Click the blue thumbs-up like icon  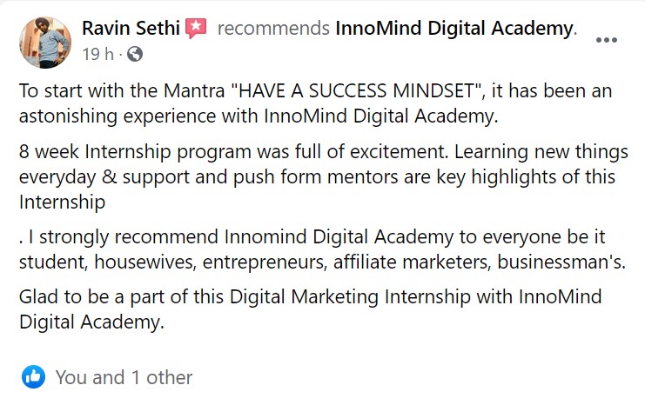[x=33, y=376]
